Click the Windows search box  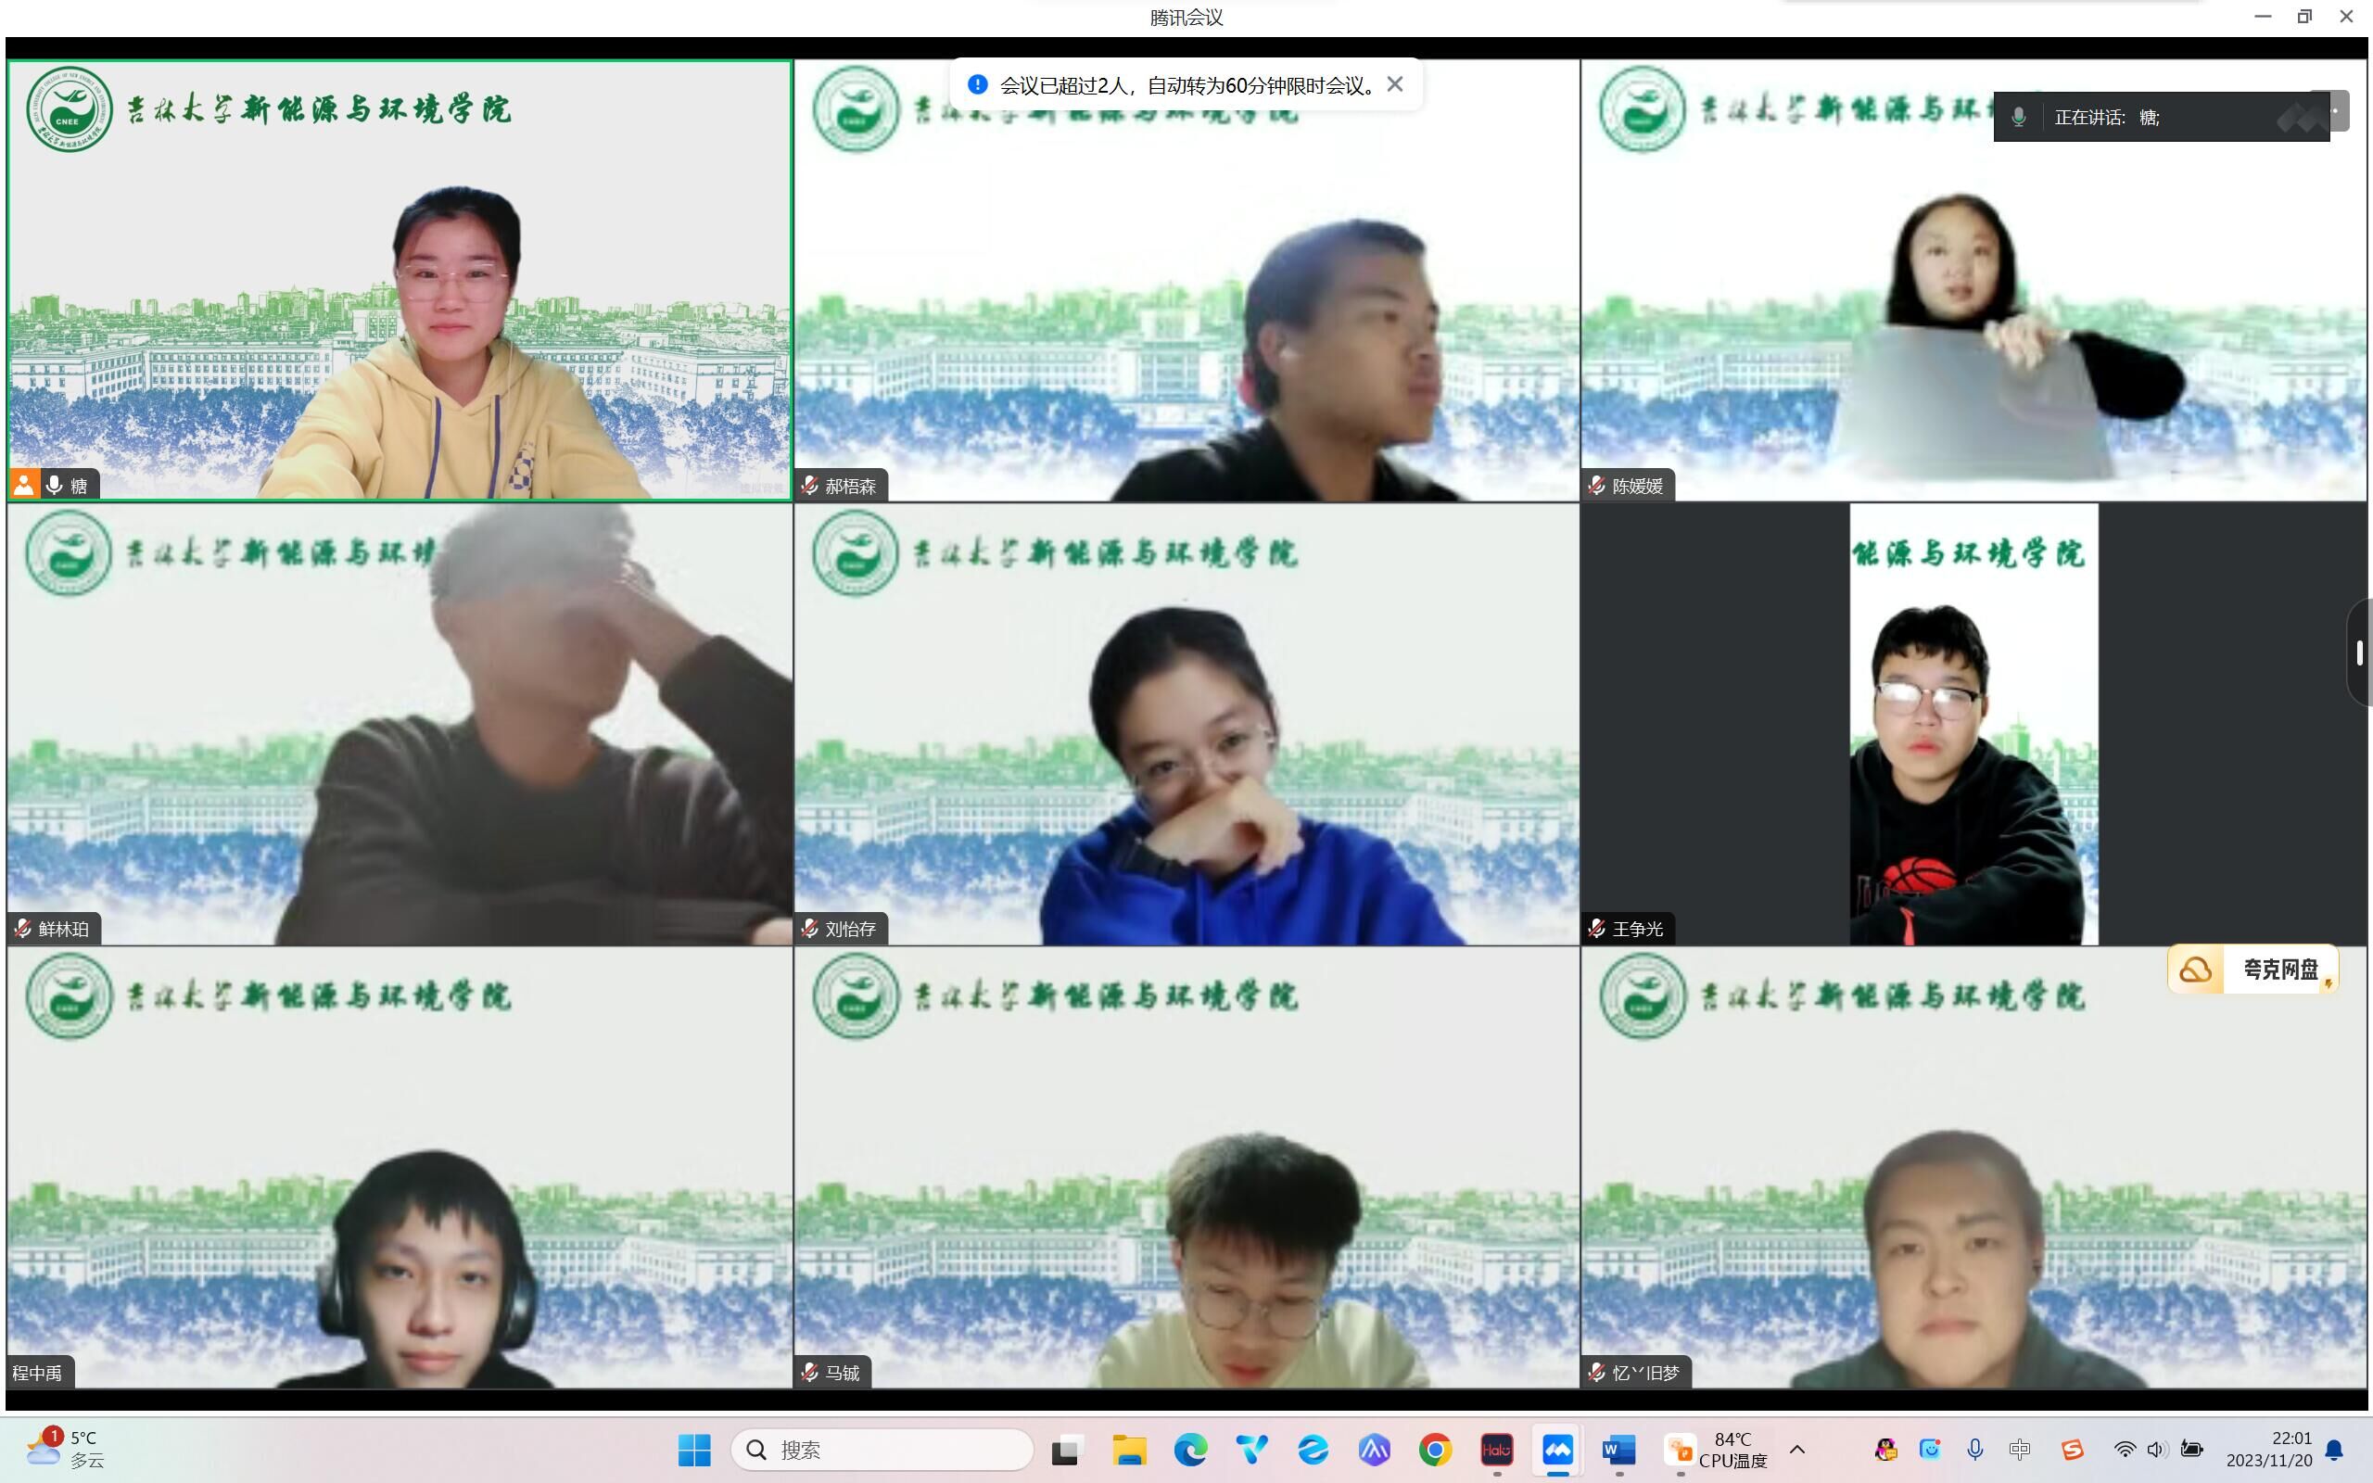[x=882, y=1450]
